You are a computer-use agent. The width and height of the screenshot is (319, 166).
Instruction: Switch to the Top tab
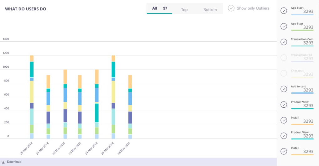pos(184,9)
